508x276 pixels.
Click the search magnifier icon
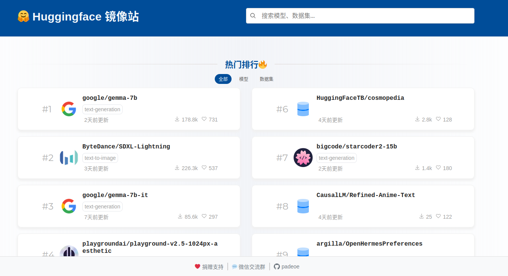(253, 16)
